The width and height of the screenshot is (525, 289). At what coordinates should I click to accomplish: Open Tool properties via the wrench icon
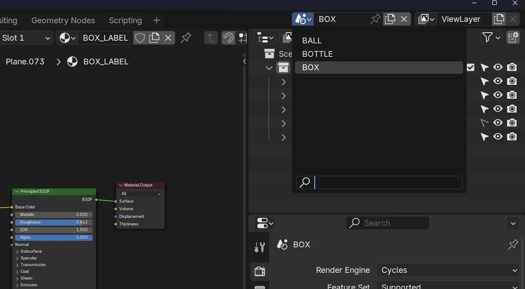pos(259,246)
